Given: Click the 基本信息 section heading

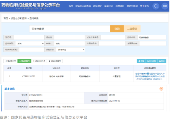Looking at the screenshot, I should coord(9,89).
